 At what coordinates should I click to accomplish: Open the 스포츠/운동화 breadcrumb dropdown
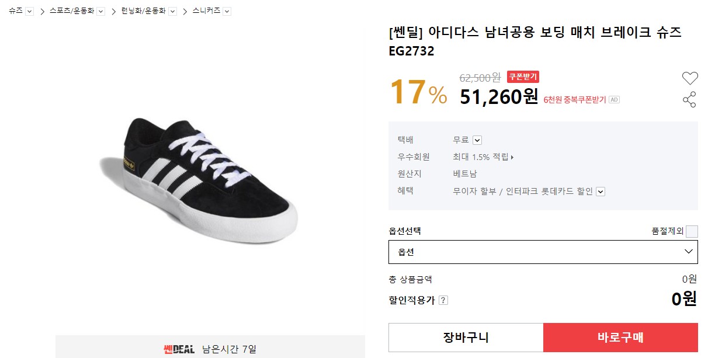coord(100,11)
